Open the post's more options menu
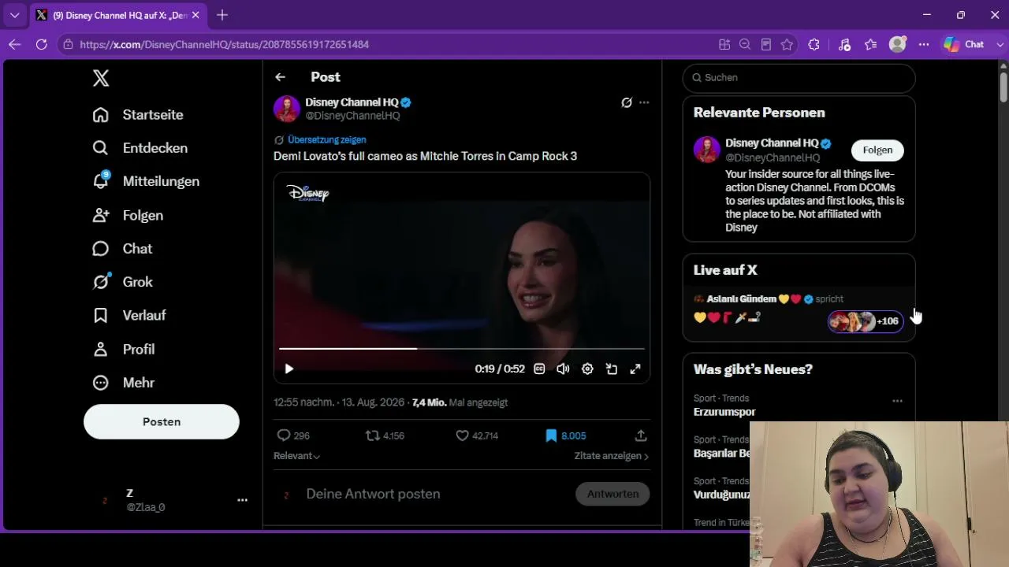Viewport: 1009px width, 567px height. coord(644,102)
